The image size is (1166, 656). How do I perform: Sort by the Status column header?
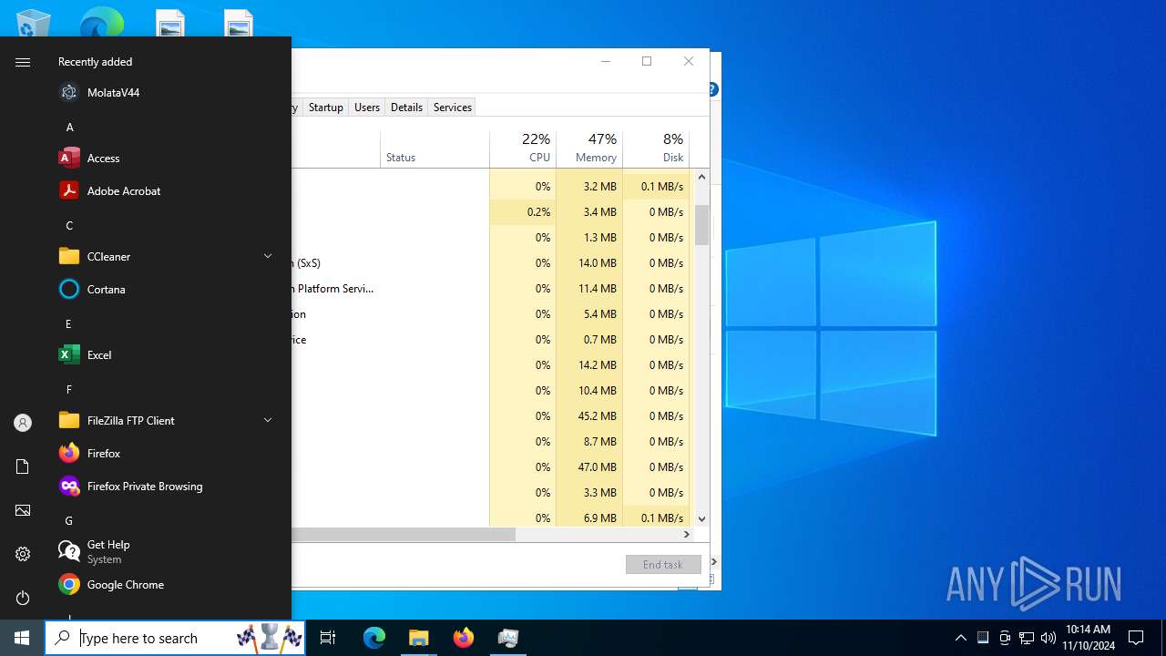click(x=435, y=149)
